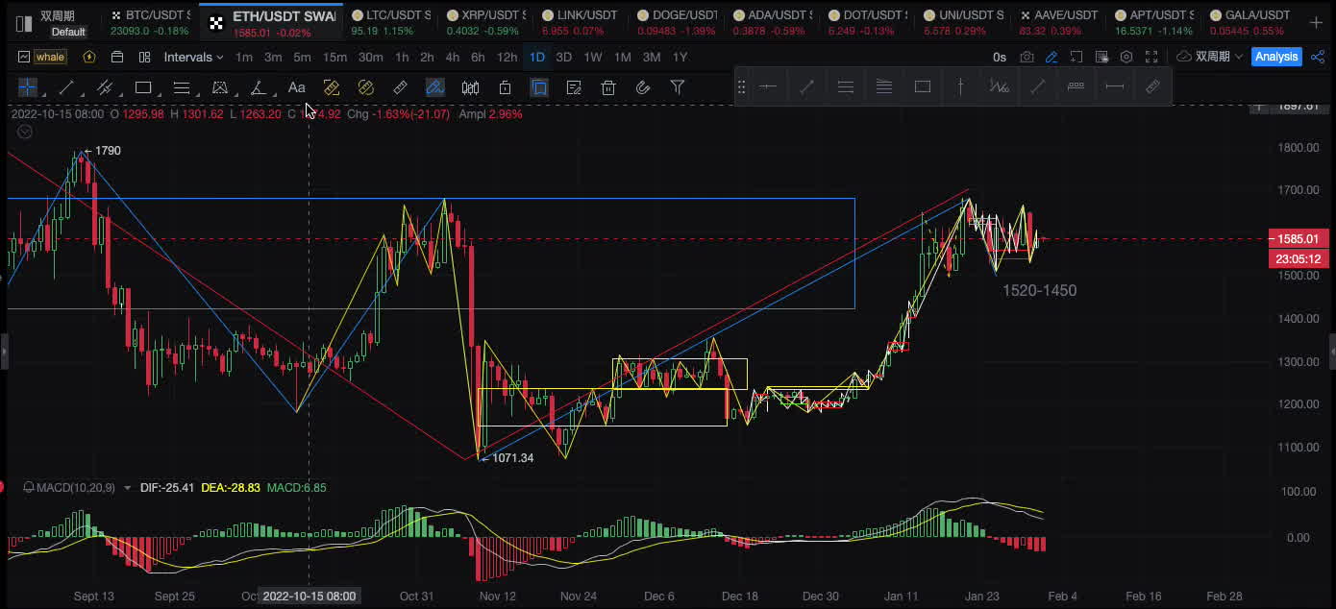Select the crosshair cursor tool
The width and height of the screenshot is (1336, 609).
coord(28,88)
